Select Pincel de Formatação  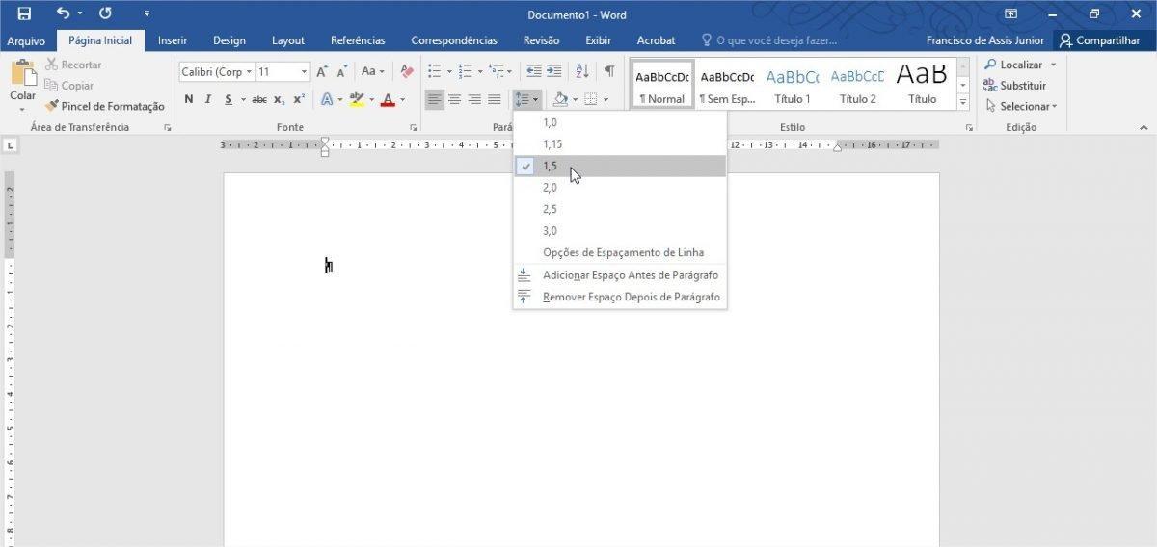105,106
